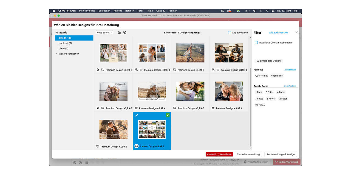Screen dimensions: 351x175
Task: Click the paint bucket icon under the wedding collage design
Action: [x=98, y=70]
